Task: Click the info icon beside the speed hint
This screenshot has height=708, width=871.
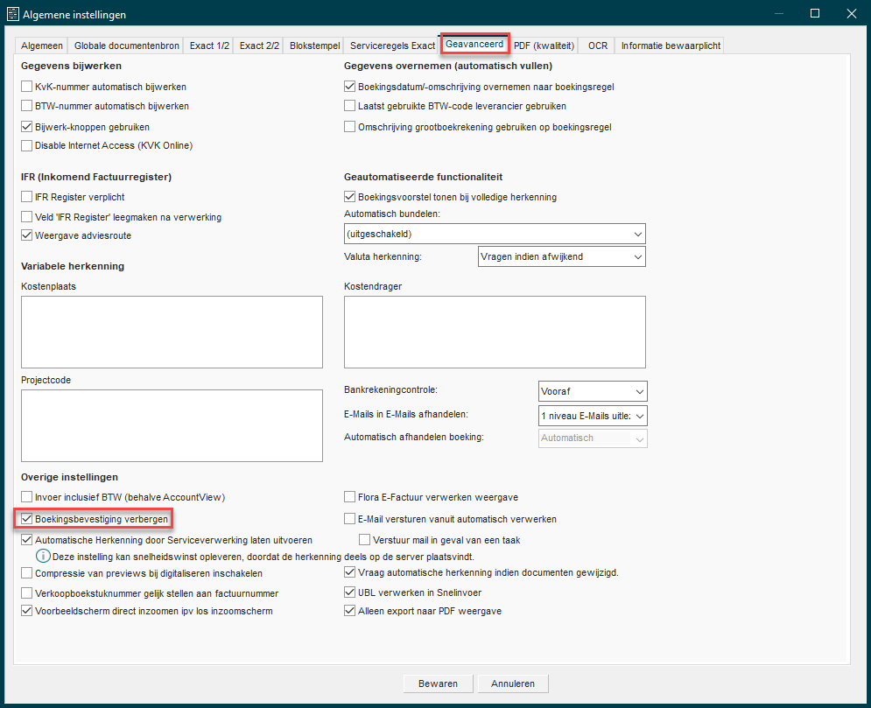Action: coord(41,557)
